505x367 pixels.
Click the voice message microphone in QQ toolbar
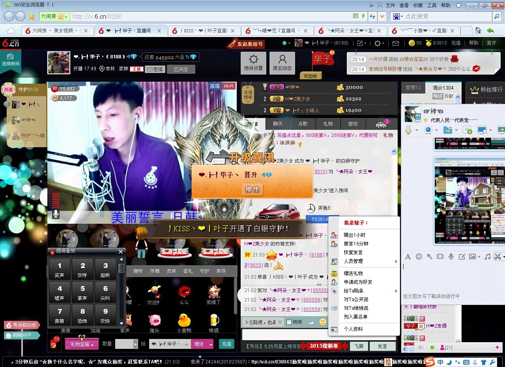click(451, 257)
